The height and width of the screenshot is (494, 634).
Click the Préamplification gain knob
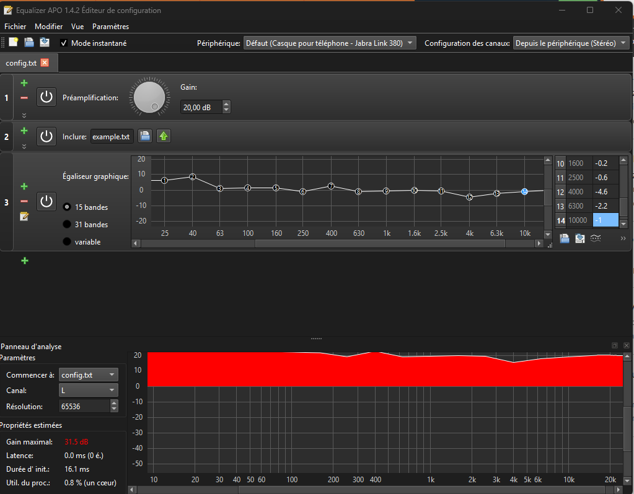149,97
